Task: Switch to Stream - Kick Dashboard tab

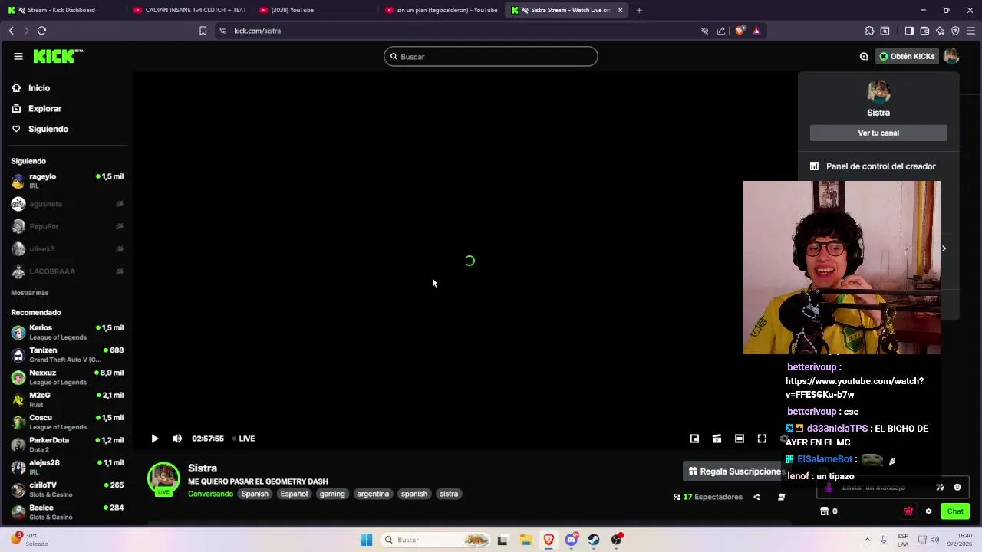Action: coord(61,10)
